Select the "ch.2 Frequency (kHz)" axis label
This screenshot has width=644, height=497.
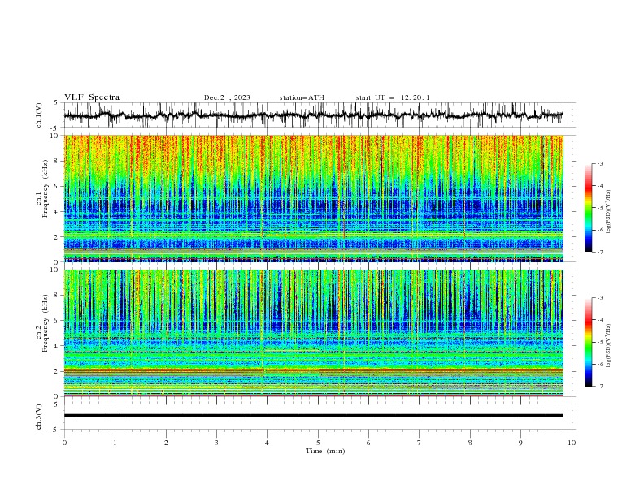(42, 323)
